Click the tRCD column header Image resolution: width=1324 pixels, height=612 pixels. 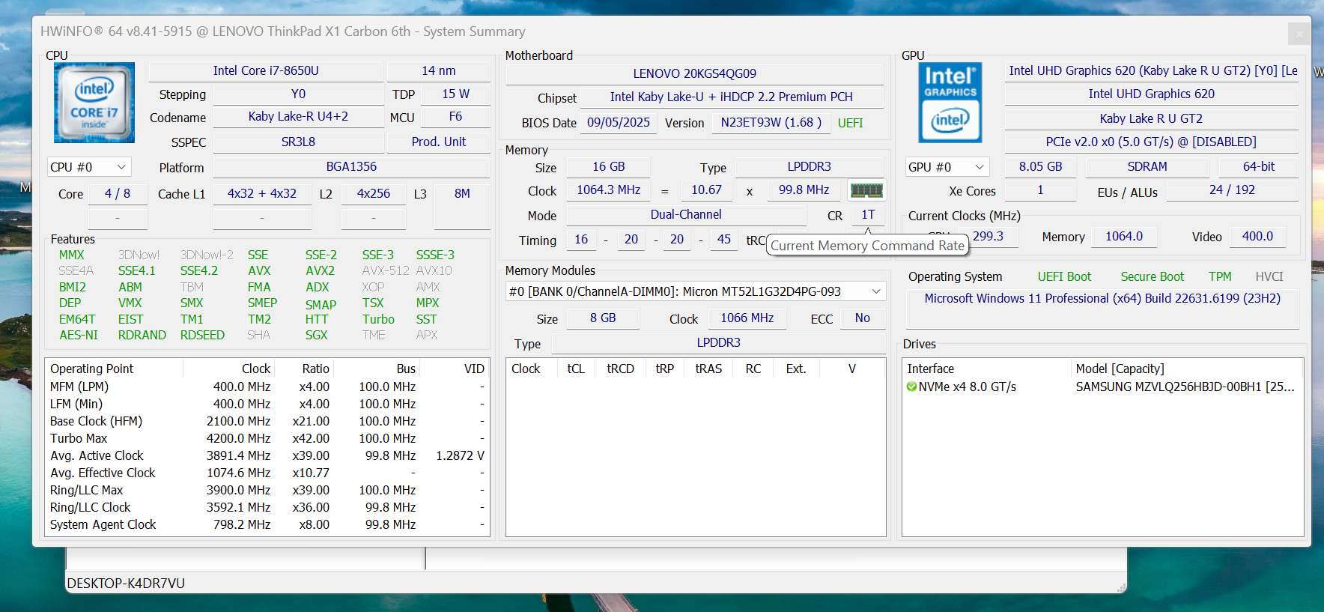[x=620, y=369]
